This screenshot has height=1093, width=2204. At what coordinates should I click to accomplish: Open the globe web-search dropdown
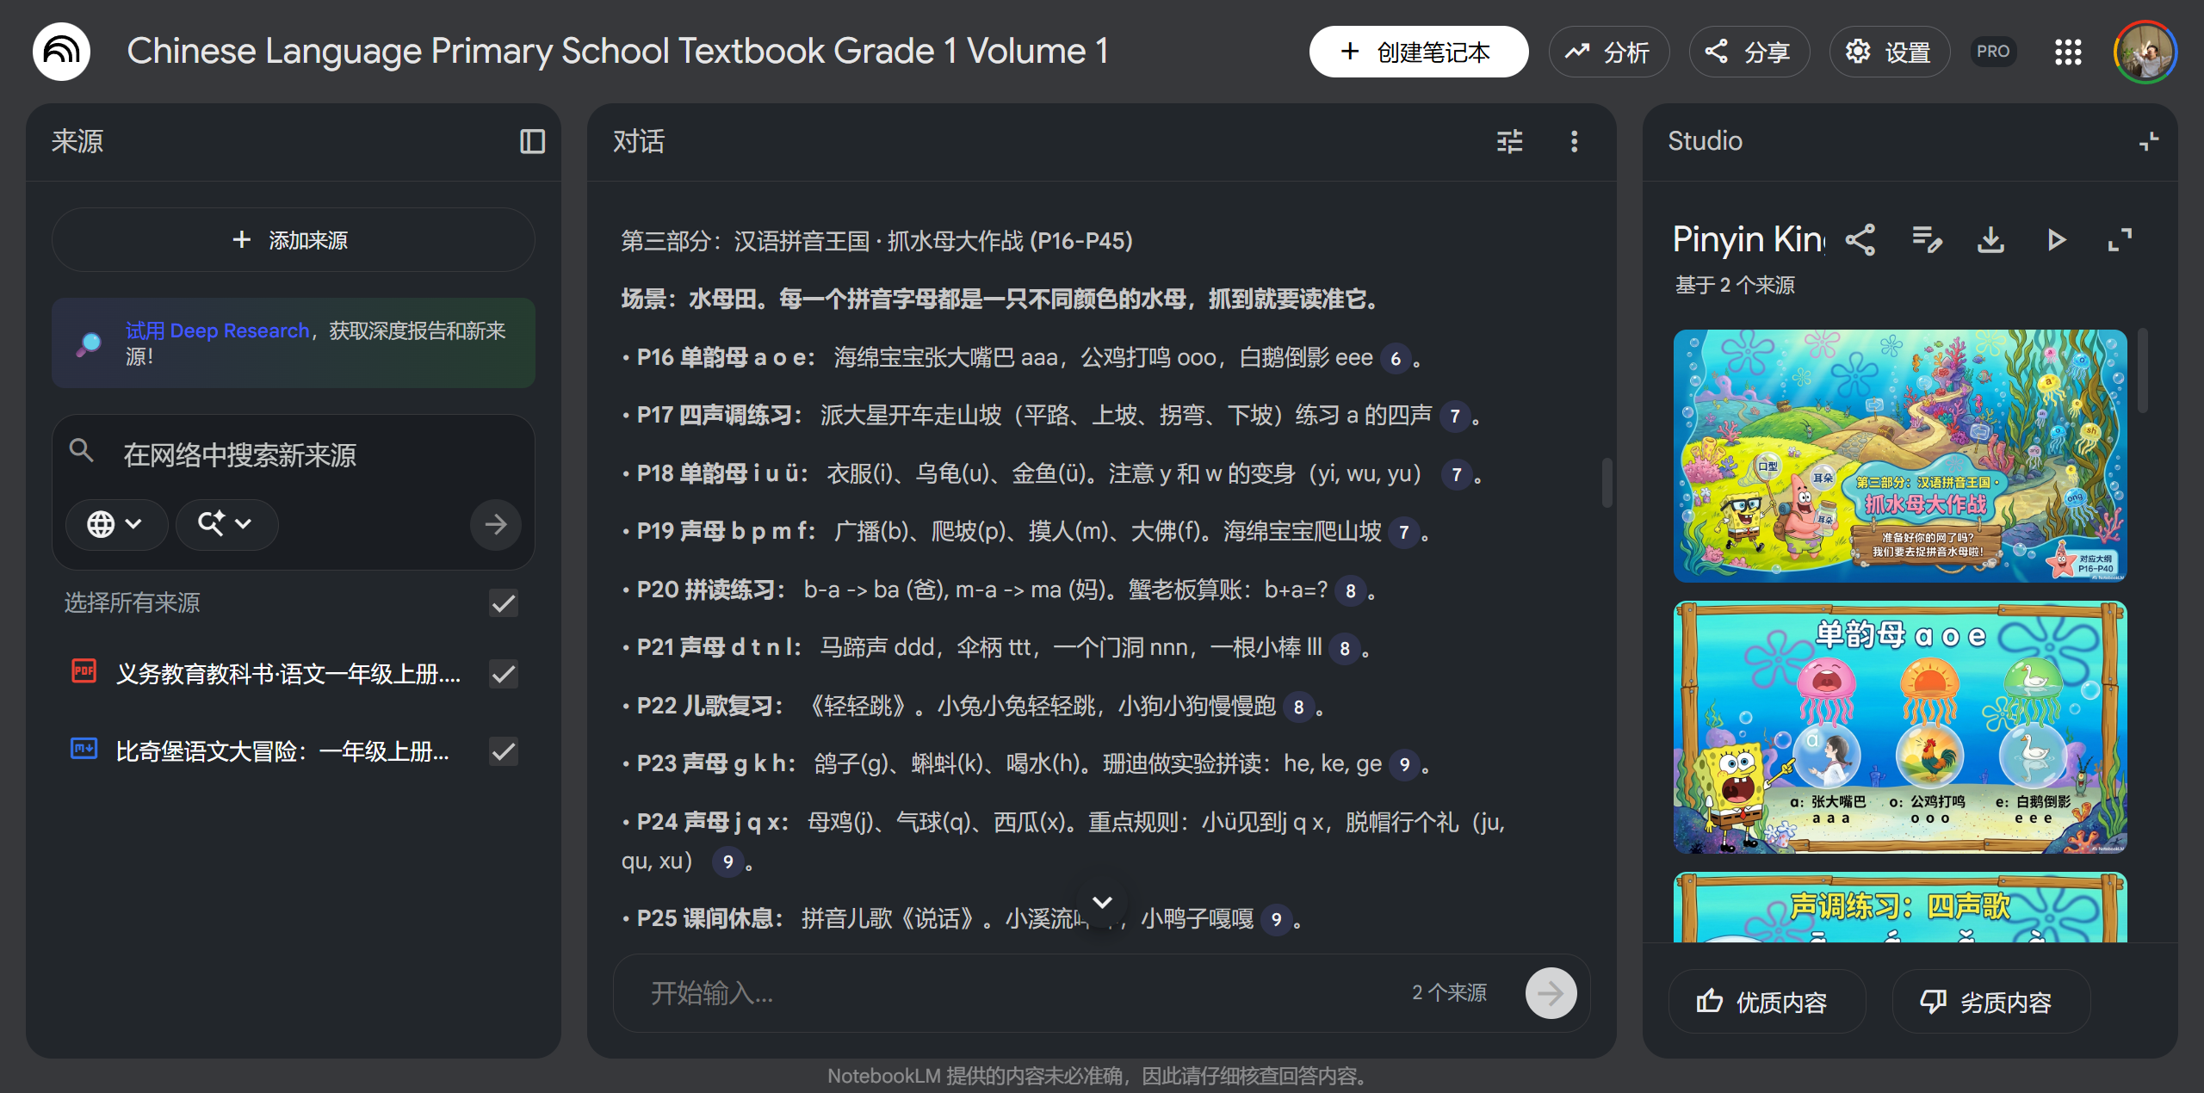point(117,524)
